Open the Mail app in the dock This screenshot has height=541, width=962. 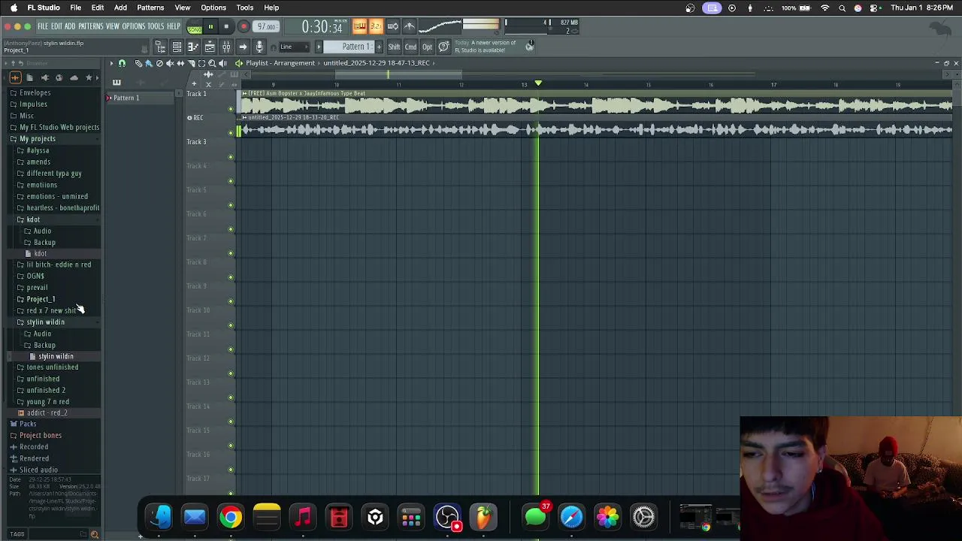[x=195, y=517]
